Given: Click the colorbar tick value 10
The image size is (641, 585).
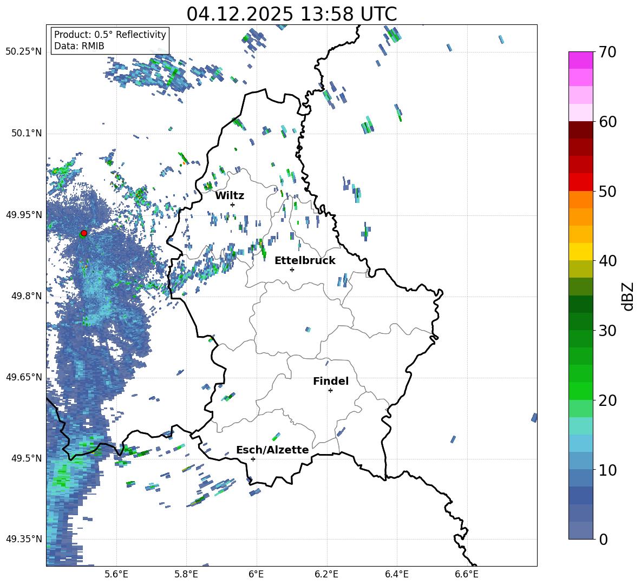Looking at the screenshot, I should [x=607, y=470].
